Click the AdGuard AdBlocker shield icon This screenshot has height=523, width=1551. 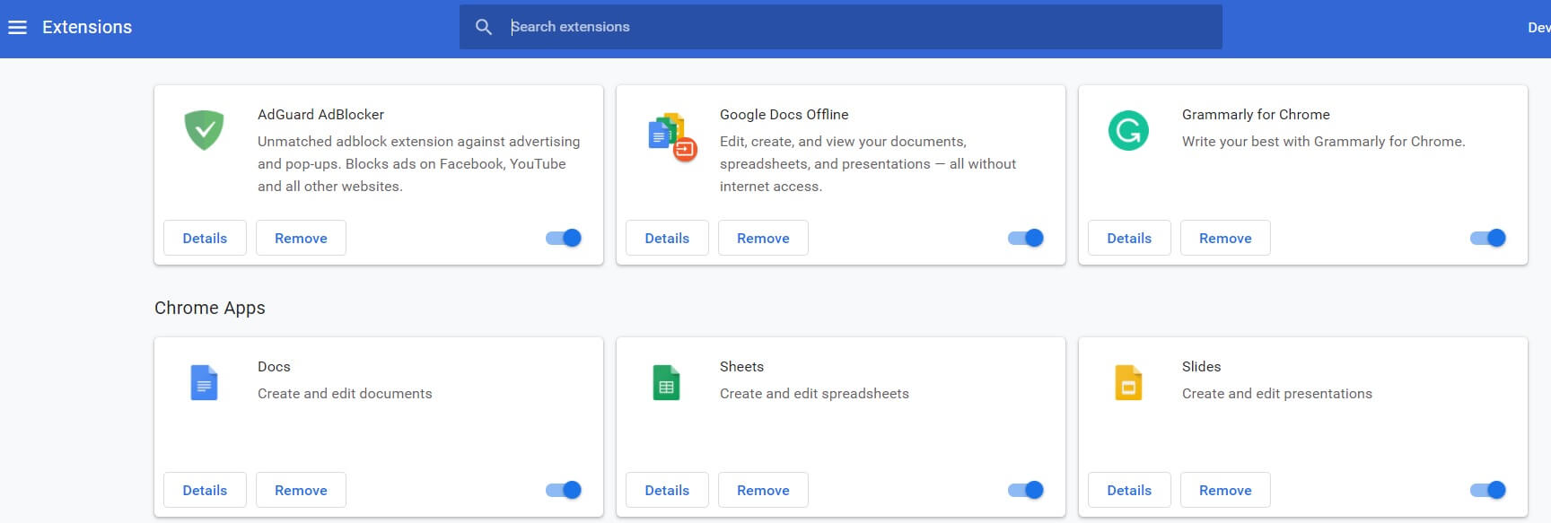click(204, 130)
